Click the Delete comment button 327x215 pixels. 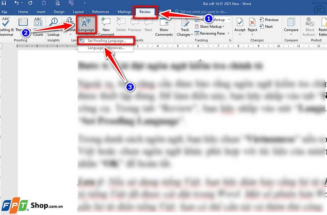tap(121, 27)
